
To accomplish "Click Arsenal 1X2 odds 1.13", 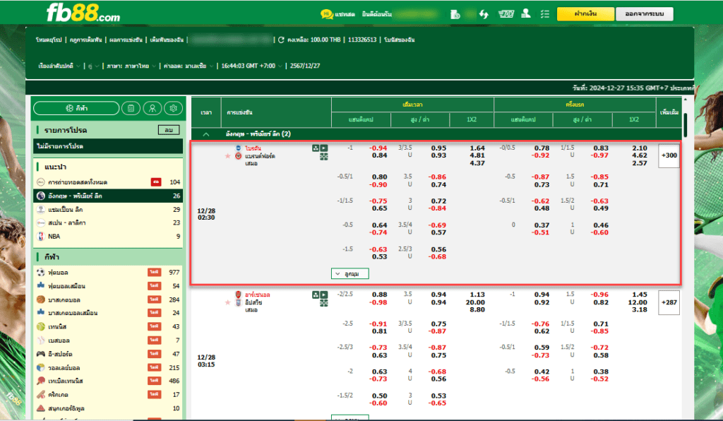I will pos(477,295).
